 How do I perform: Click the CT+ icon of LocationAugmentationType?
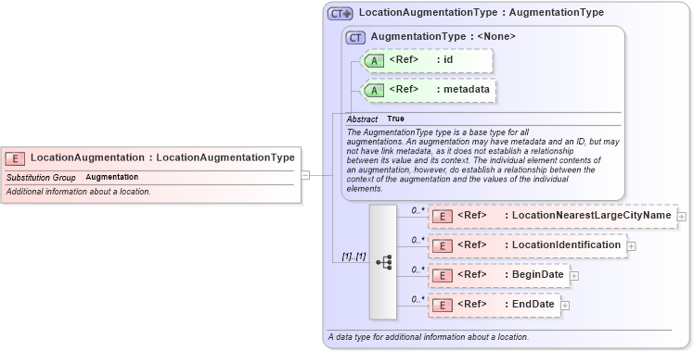340,14
